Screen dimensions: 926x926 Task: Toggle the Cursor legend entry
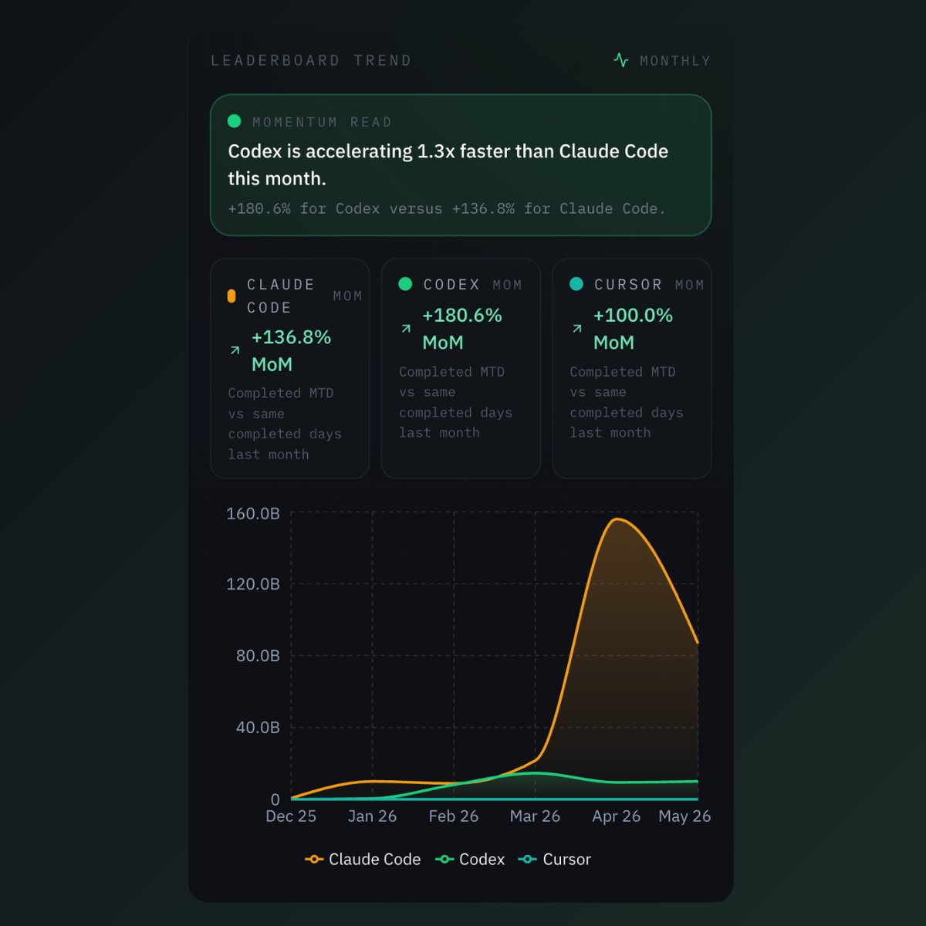pos(554,859)
